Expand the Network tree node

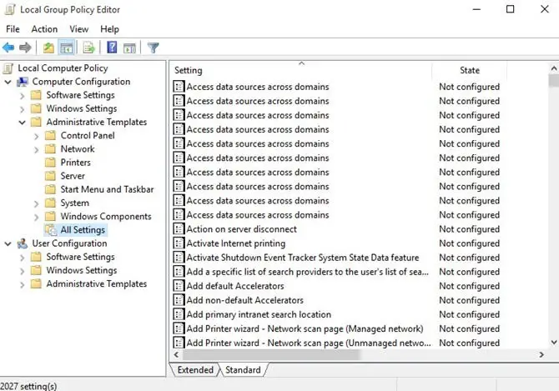[37, 150]
